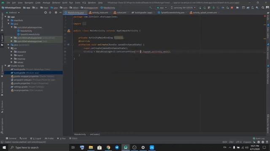
Task: Expand the values folder
Action: pos(11,62)
